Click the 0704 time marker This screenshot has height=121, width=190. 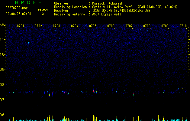click(x=75, y=26)
